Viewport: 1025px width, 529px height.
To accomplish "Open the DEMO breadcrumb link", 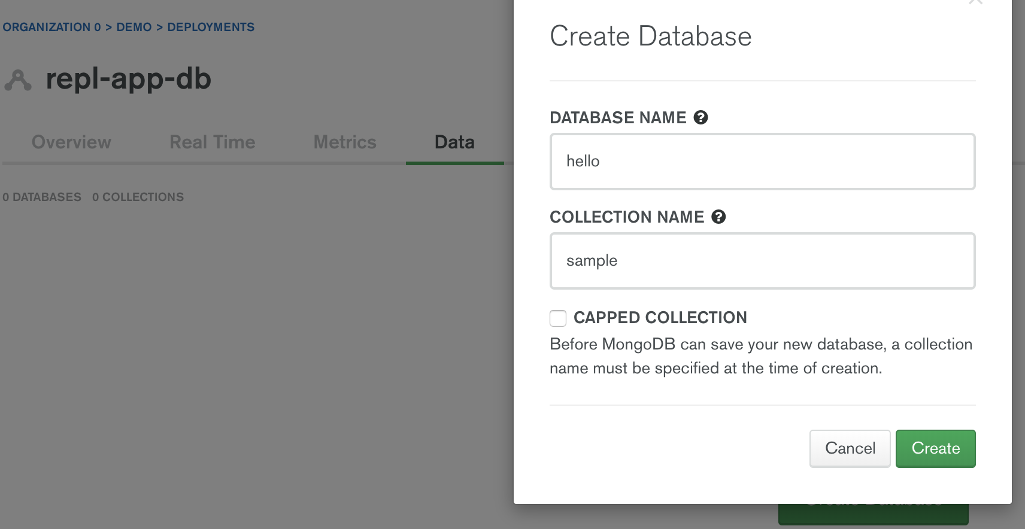I will tap(134, 27).
